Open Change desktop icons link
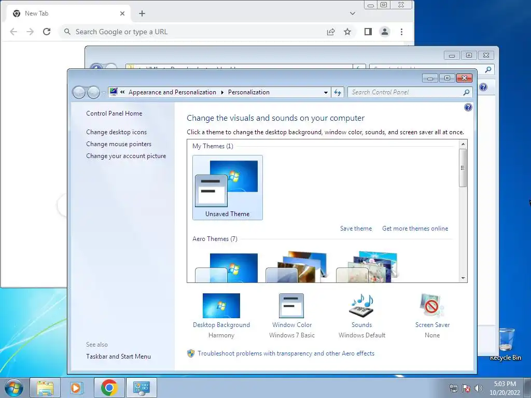 click(x=117, y=132)
